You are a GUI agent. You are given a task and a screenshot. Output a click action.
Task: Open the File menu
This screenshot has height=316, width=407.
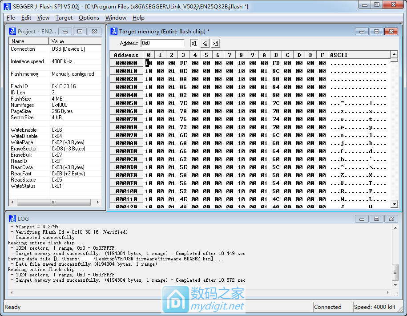click(x=11, y=18)
